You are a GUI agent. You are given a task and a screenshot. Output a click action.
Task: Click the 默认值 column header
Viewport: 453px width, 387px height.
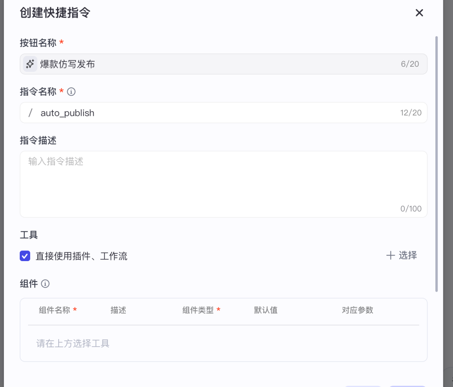266,310
